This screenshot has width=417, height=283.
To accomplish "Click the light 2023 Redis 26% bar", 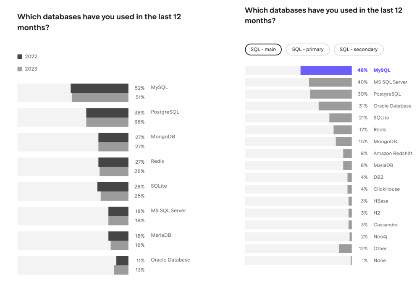I will (114, 171).
